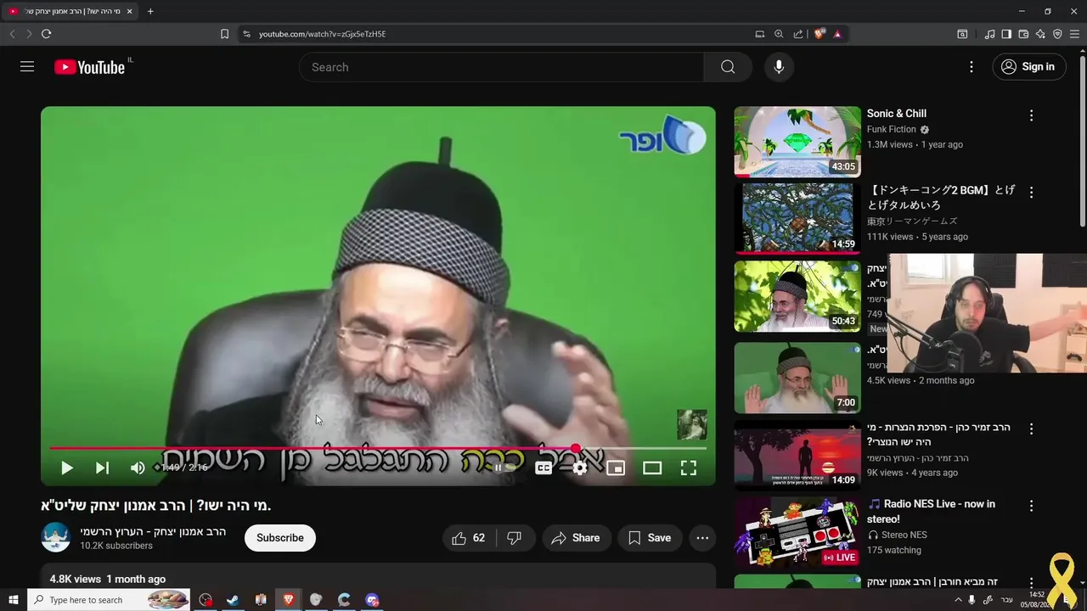
Task: Click the YouTube search magnifier button
Action: [x=728, y=67]
